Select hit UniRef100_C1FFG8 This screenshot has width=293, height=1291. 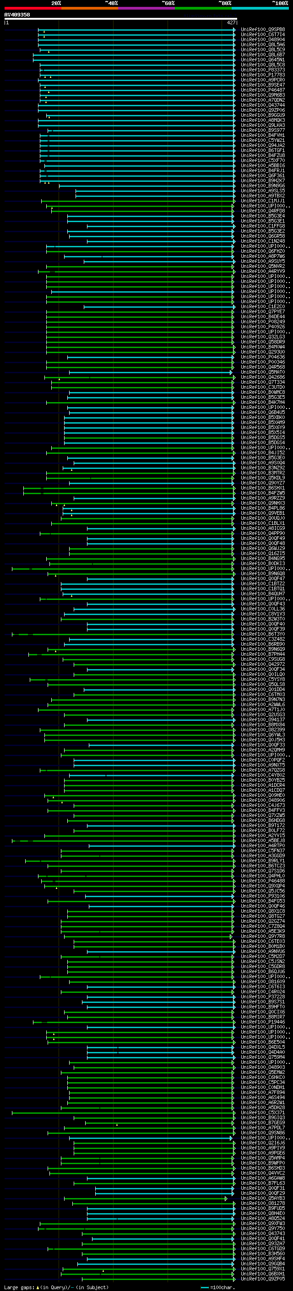pos(263,226)
